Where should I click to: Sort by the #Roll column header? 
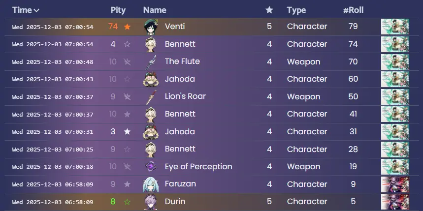coord(353,10)
